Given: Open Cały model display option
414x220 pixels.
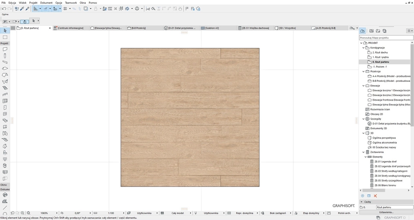Looking at the screenshot, I should pos(178,213).
